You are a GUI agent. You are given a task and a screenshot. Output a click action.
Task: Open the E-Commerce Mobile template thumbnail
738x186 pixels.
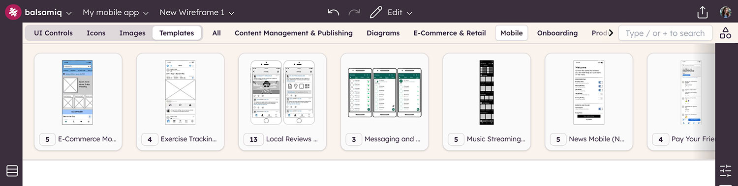click(78, 92)
